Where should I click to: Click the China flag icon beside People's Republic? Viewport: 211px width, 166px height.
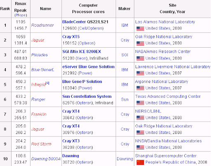click(x=140, y=162)
